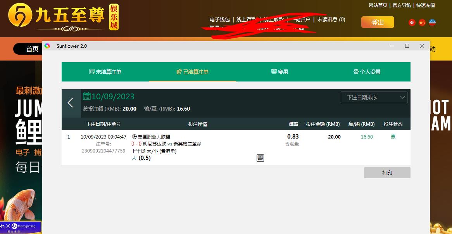Open 个人设置 personal settings tab
This screenshot has height=234, width=452.
point(367,72)
